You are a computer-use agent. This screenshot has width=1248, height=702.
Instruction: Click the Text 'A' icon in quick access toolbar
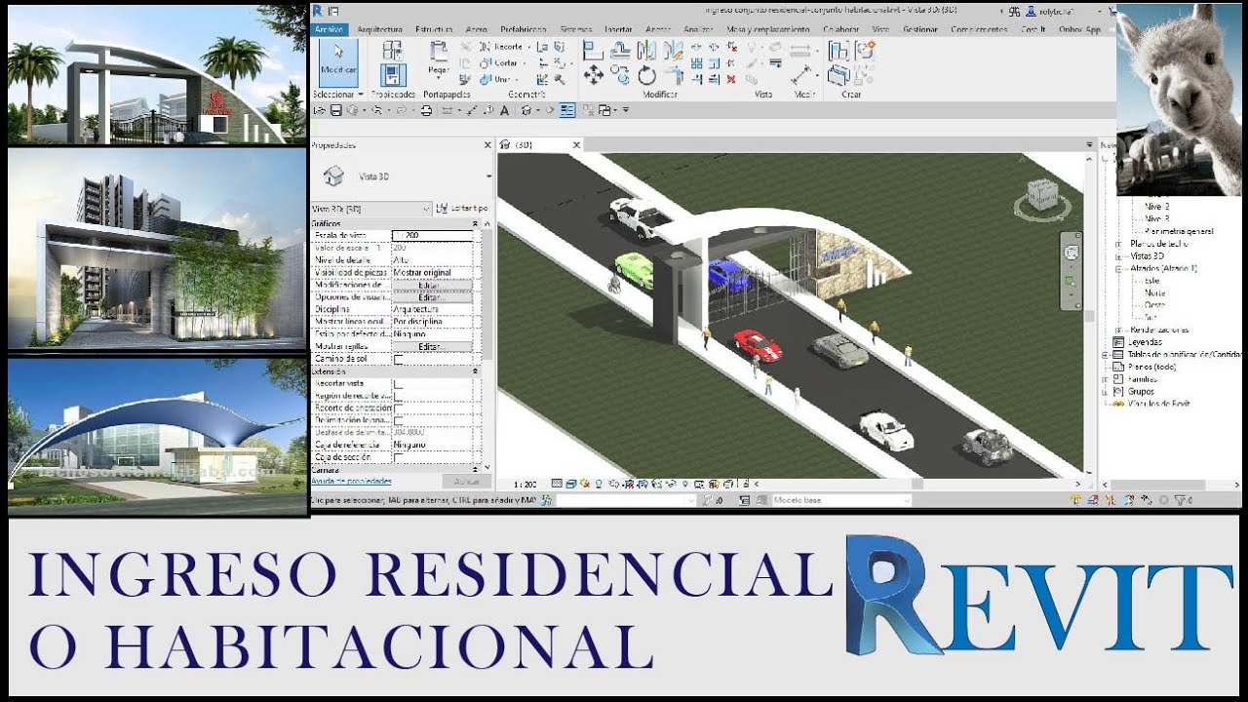(x=504, y=110)
